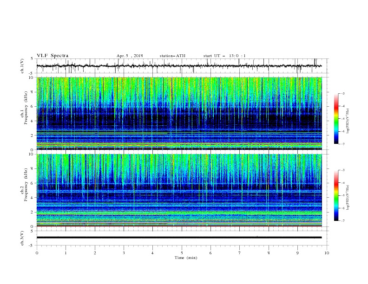Click the 'ch.1(V)' waveform axis label
Screen dimensions: 368x284
pos(22,66)
